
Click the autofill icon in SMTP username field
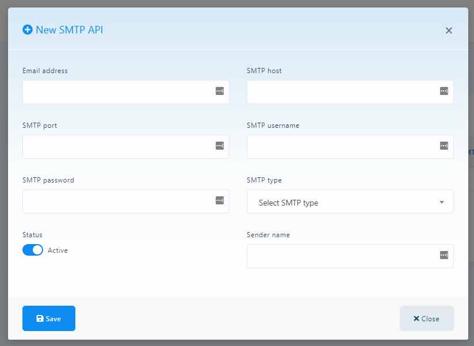coord(444,146)
